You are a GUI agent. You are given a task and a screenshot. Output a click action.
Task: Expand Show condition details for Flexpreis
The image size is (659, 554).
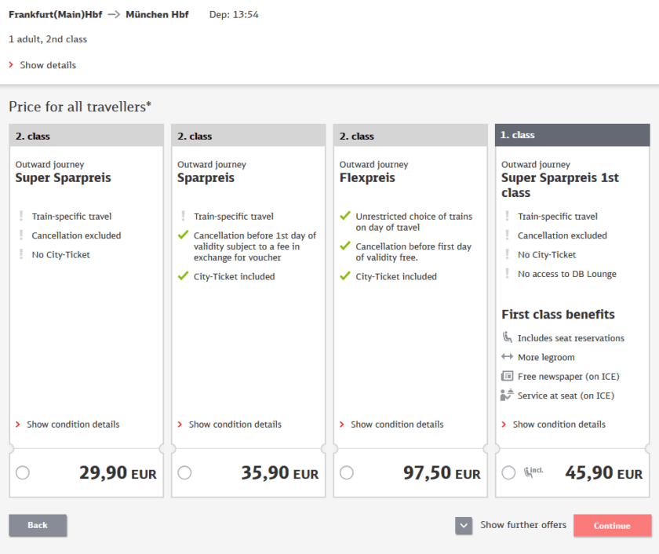tap(396, 425)
